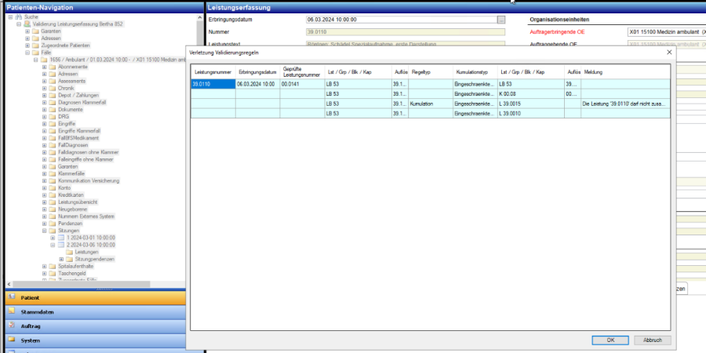Click the Patient navigation icon
The width and height of the screenshot is (706, 353).
tap(11, 298)
